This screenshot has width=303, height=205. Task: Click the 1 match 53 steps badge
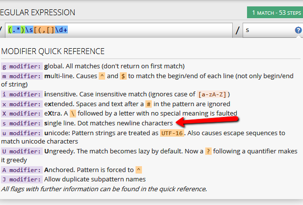click(x=275, y=13)
